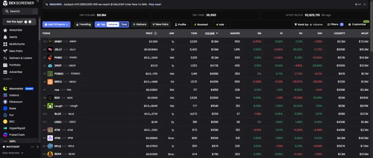
Task: Select BSC chain
Action: click(12, 121)
